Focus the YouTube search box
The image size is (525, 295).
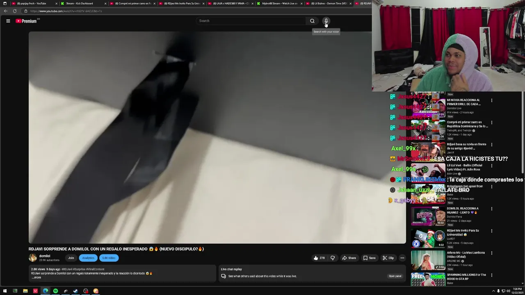(251, 21)
